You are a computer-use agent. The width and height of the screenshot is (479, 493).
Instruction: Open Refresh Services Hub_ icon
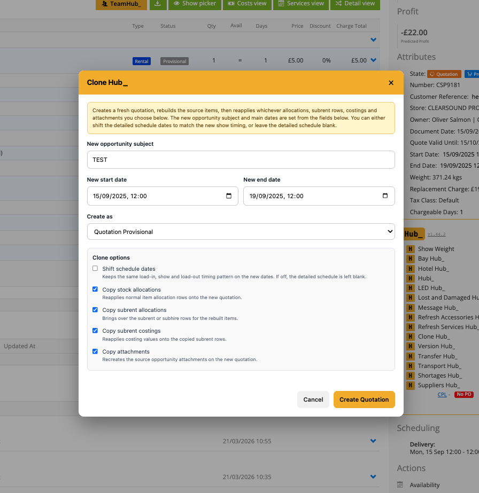[410, 327]
